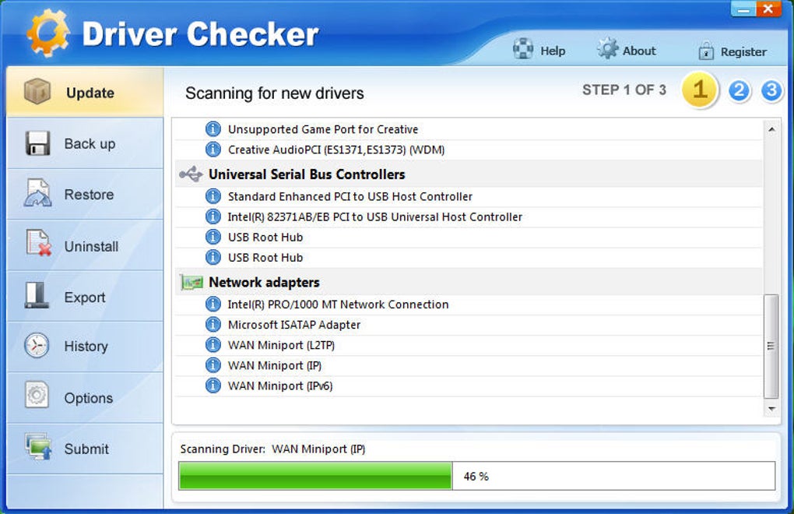Select Standard Enhanced PCI to USB Host Controller
Image resolution: width=794 pixels, height=514 pixels.
click(x=469, y=196)
